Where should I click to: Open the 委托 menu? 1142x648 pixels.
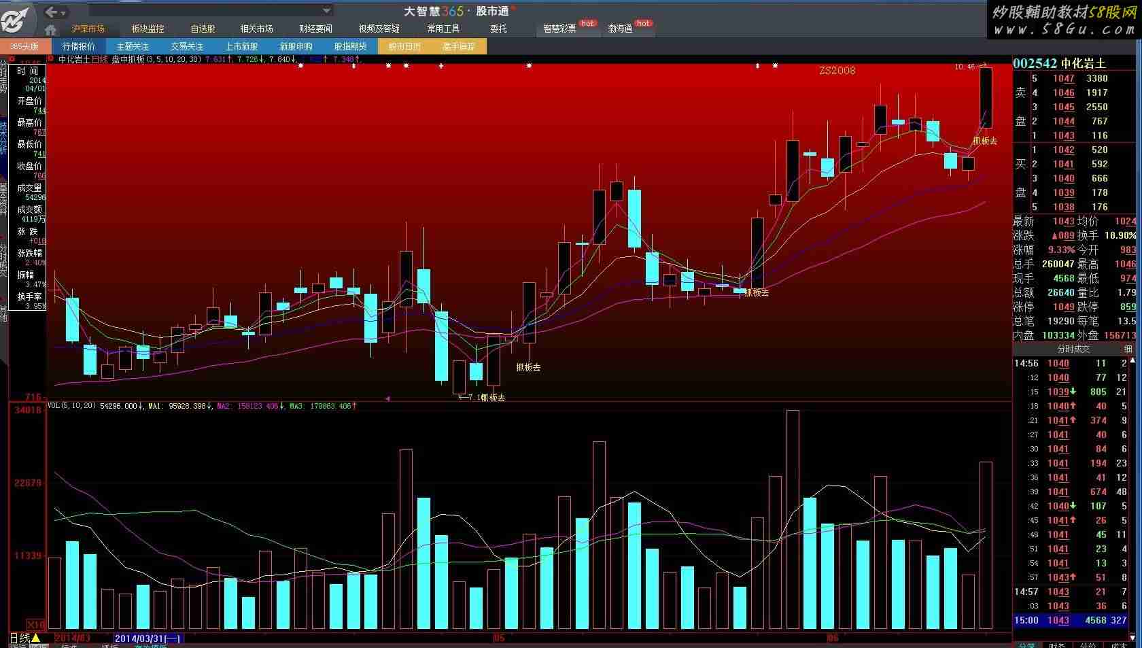click(x=498, y=29)
